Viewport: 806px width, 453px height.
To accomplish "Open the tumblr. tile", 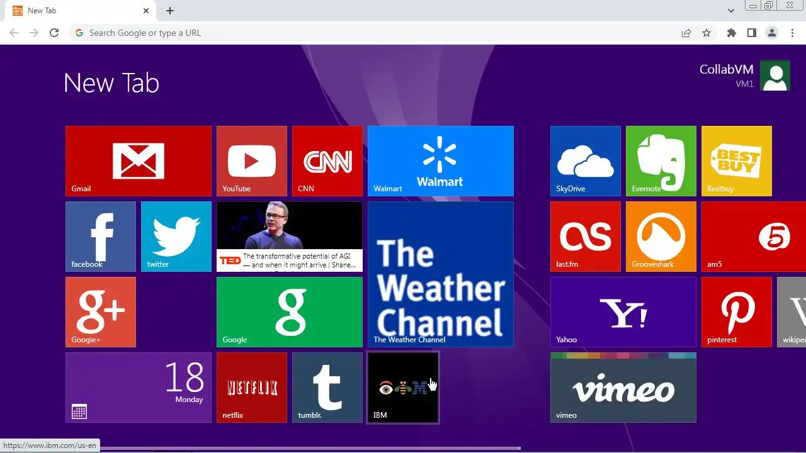I will pos(327,388).
